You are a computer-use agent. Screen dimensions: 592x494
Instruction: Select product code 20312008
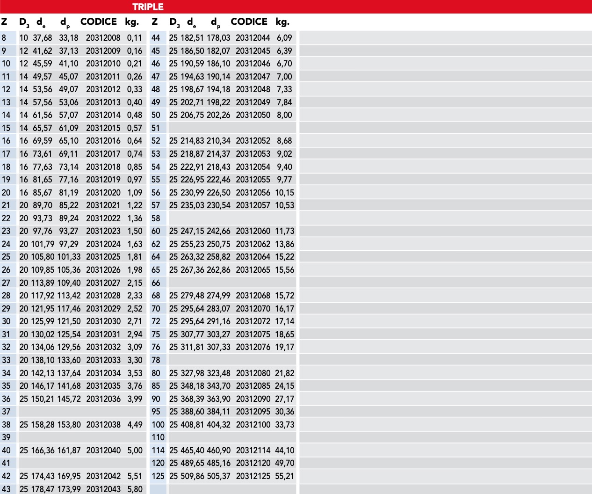(x=103, y=38)
